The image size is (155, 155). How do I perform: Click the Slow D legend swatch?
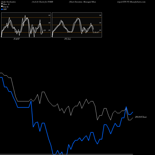2,4
